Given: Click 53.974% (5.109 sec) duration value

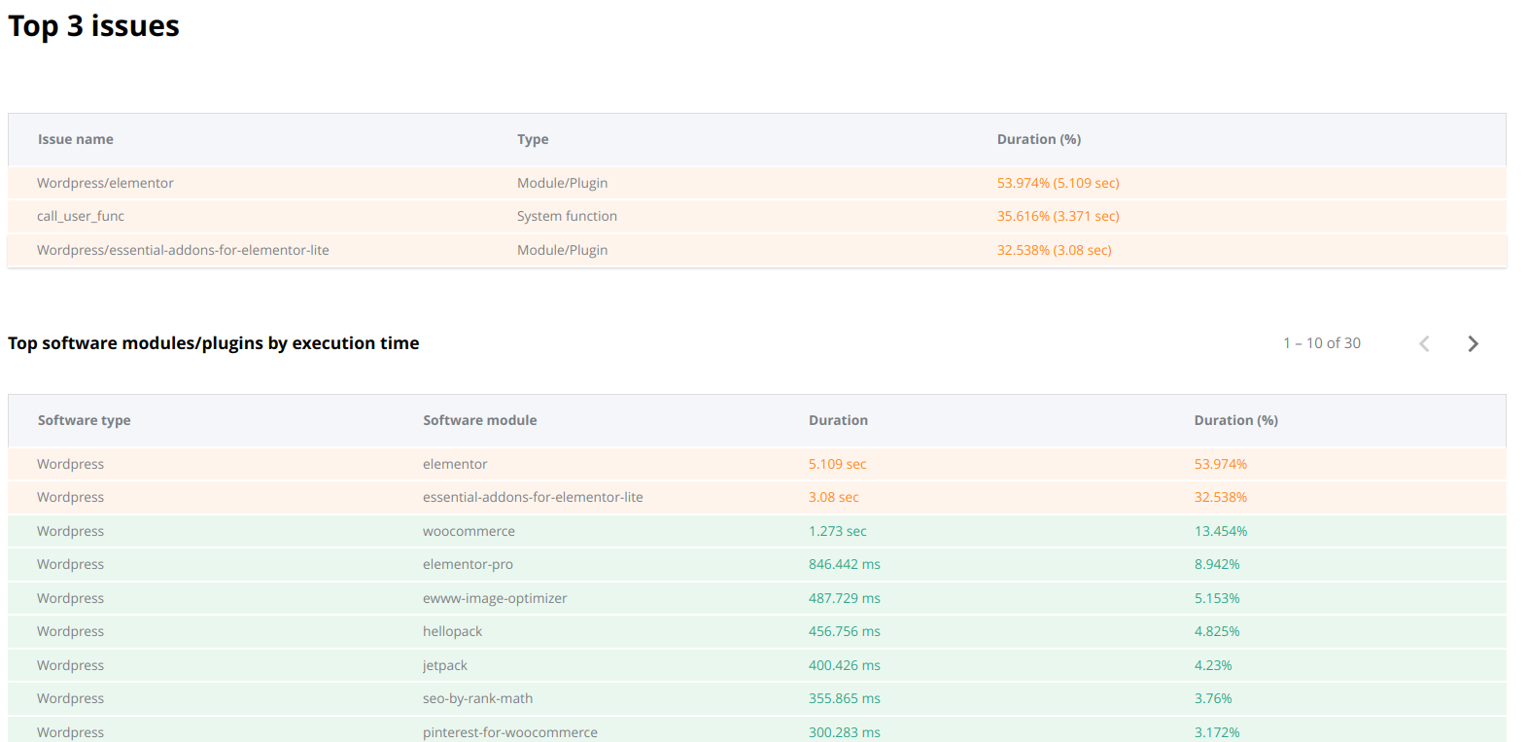Looking at the screenshot, I should (x=1059, y=183).
